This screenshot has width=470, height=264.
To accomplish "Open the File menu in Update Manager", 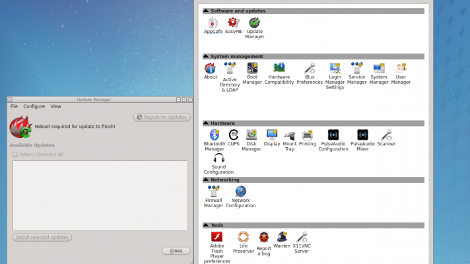I will (x=14, y=106).
